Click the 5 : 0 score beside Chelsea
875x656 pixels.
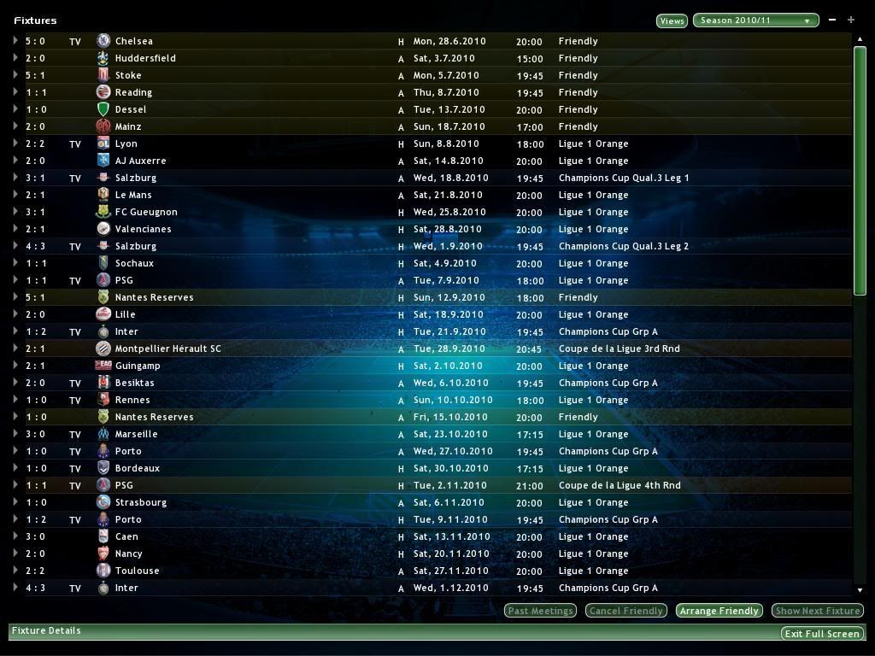[x=35, y=41]
